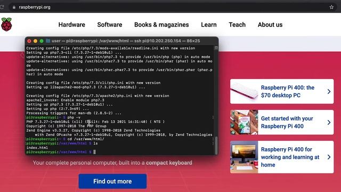Screen dimensions: 341x192
Task: Maximize the terminal with green button
Action: [x=42, y=41]
